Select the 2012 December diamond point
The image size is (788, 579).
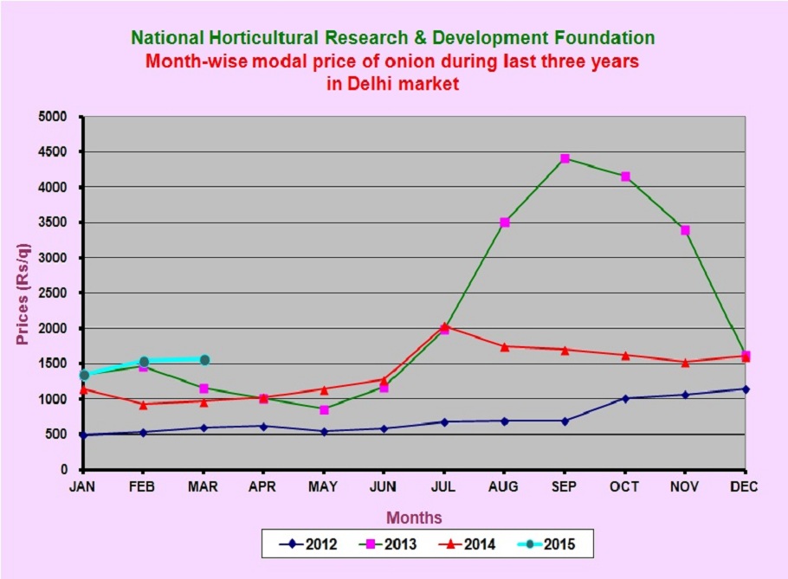pos(746,389)
